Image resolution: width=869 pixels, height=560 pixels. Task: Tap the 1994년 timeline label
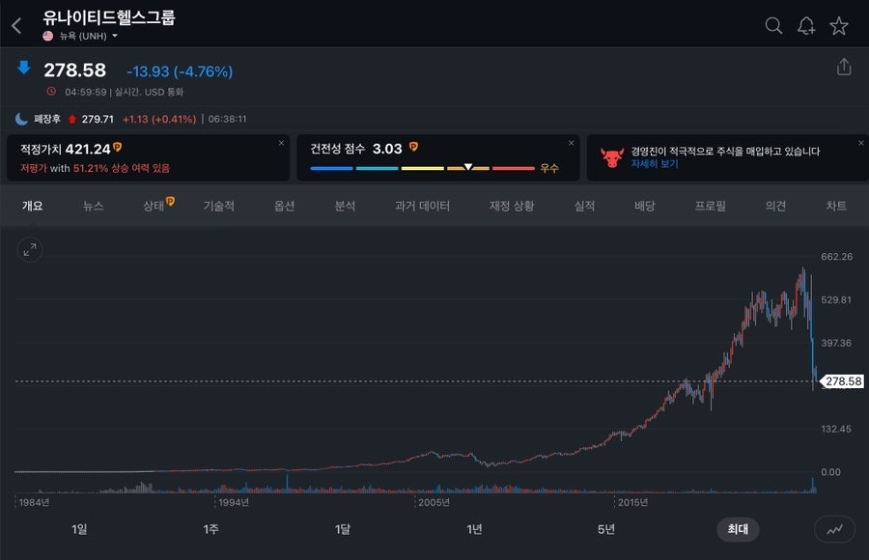(x=234, y=502)
